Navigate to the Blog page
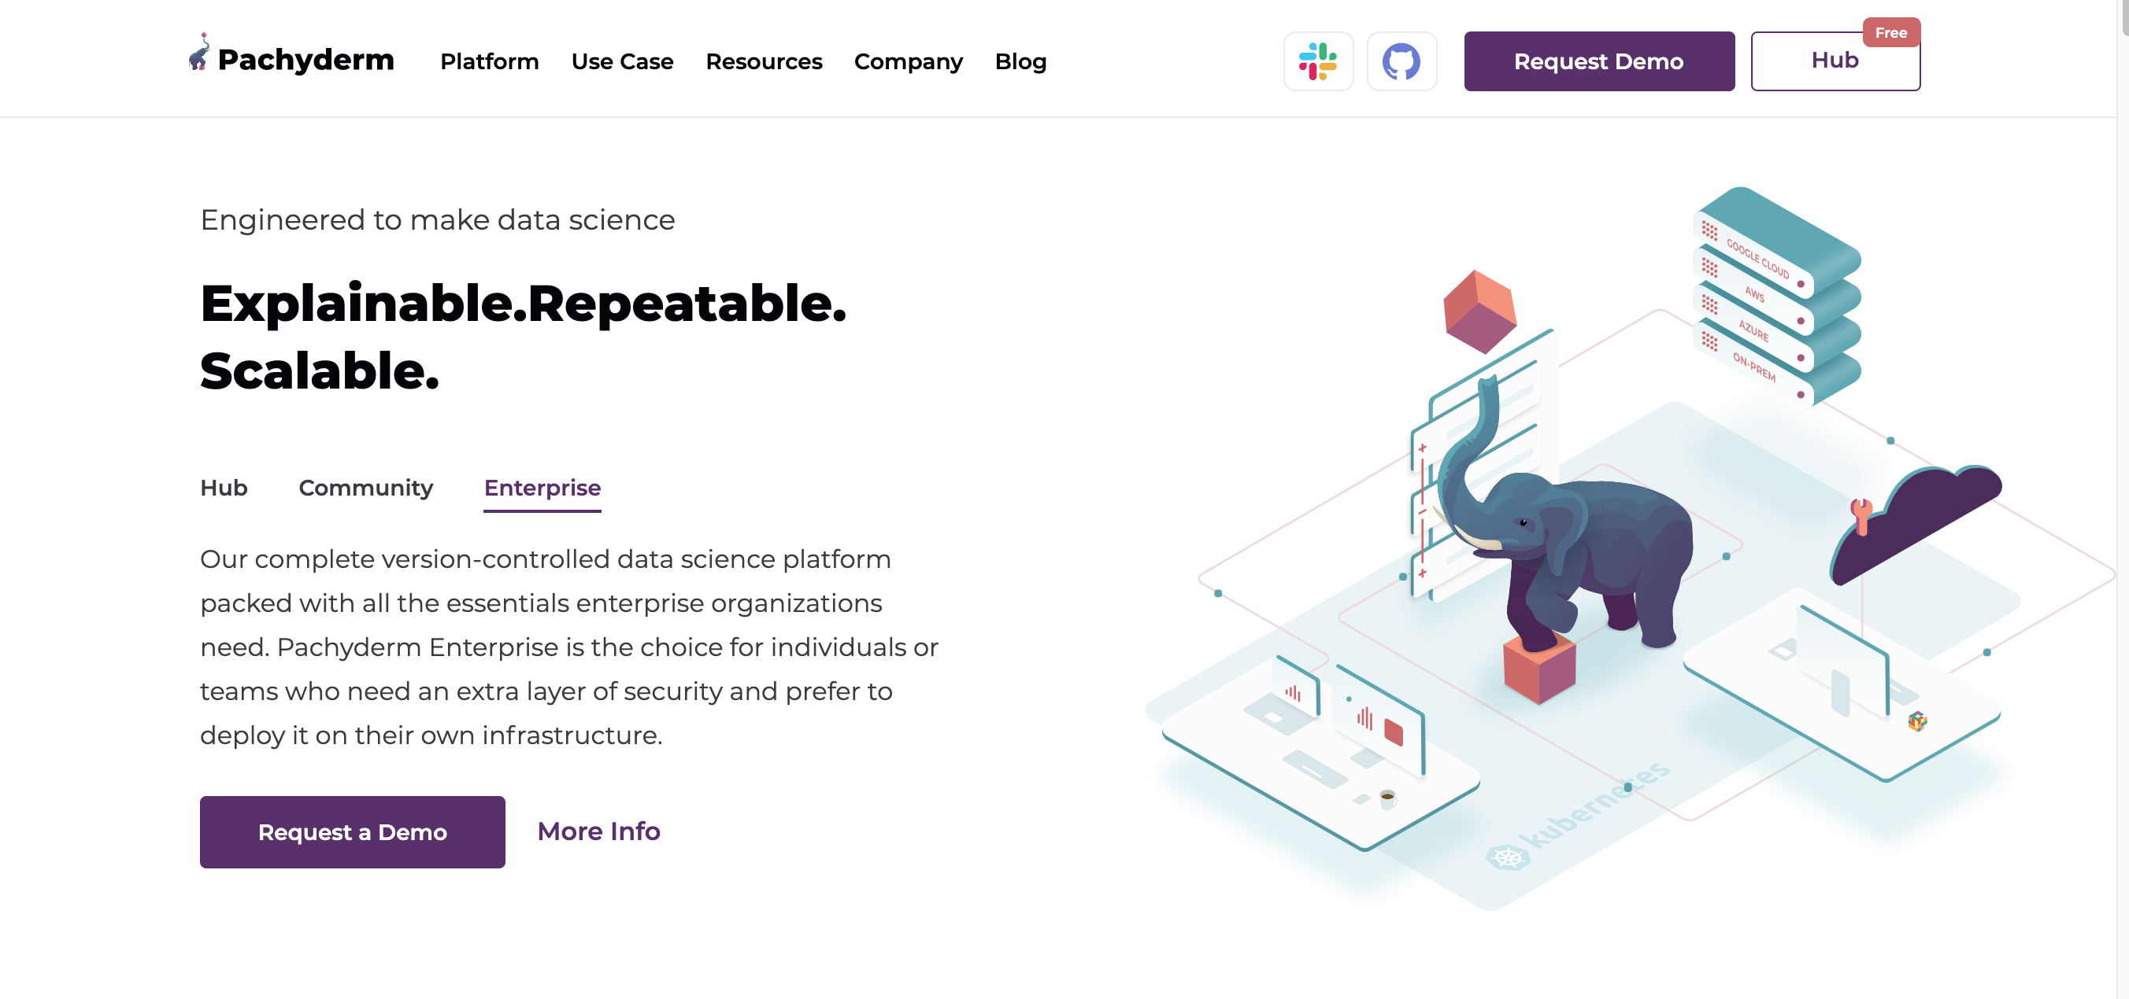Screen dimensions: 2129x999 1020,61
